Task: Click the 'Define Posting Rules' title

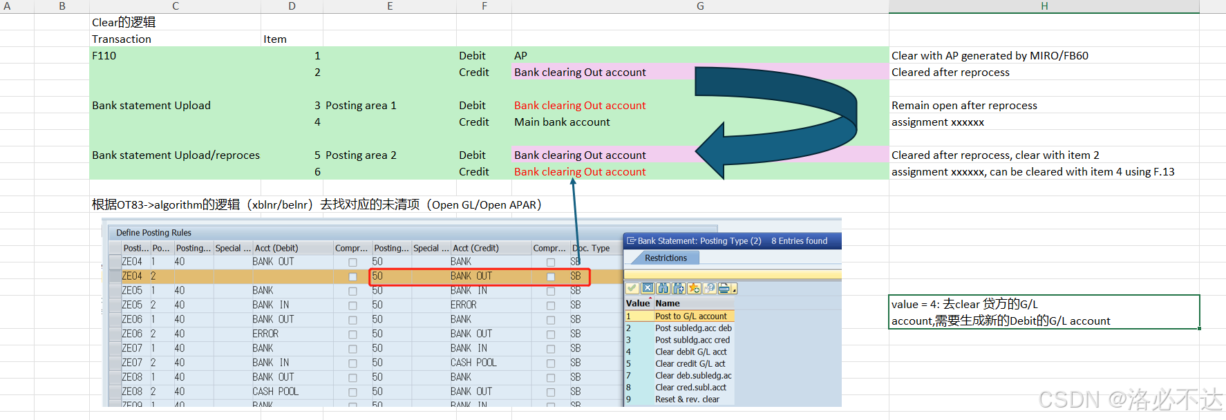Action: 153,233
